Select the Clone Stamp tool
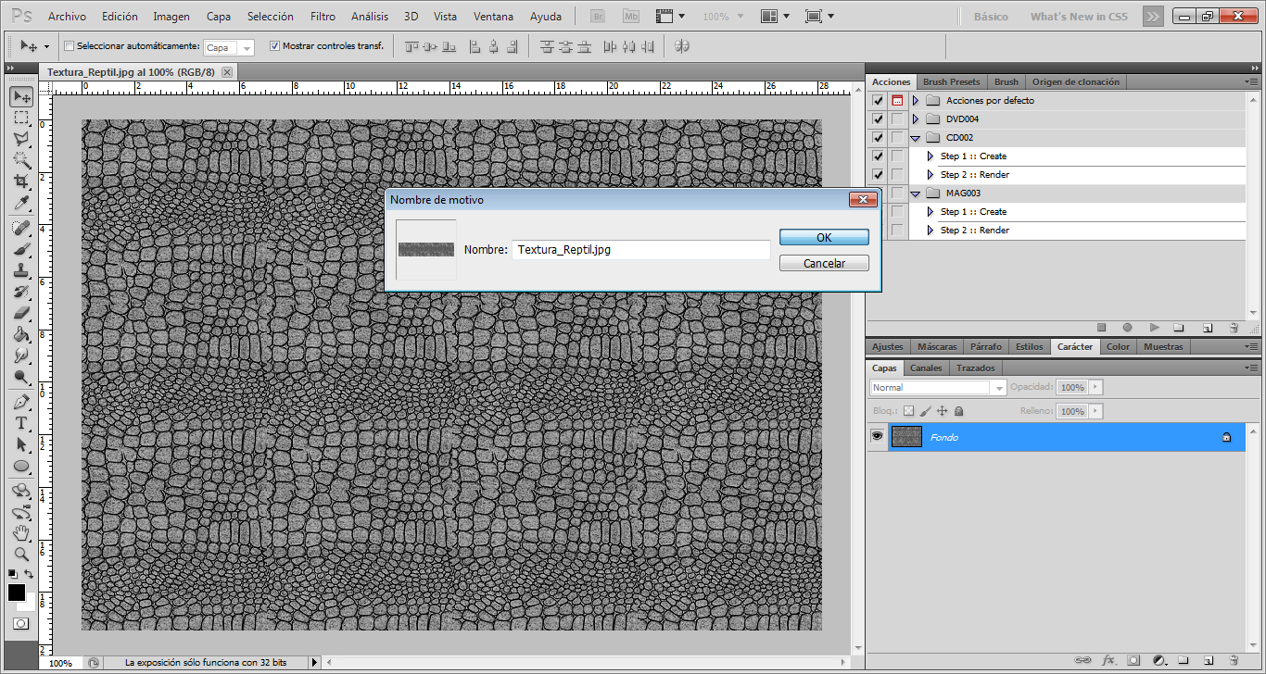Viewport: 1266px width, 674px height. tap(21, 270)
